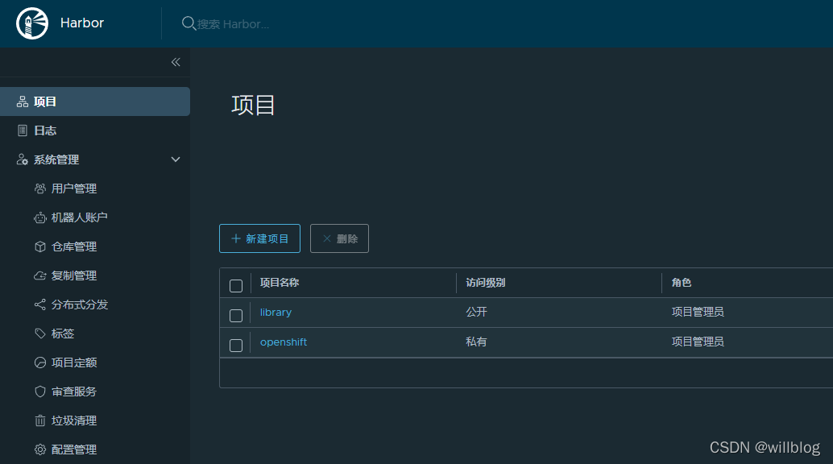833x464 pixels.
Task: Click the 用户管理 users icon
Action: 39,188
